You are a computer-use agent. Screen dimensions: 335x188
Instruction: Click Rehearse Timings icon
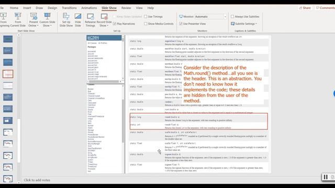point(90,17)
